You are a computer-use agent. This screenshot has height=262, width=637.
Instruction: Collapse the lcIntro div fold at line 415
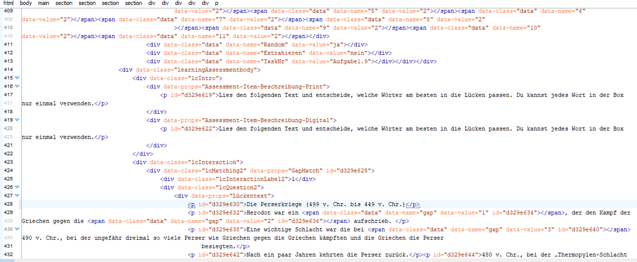click(17, 78)
